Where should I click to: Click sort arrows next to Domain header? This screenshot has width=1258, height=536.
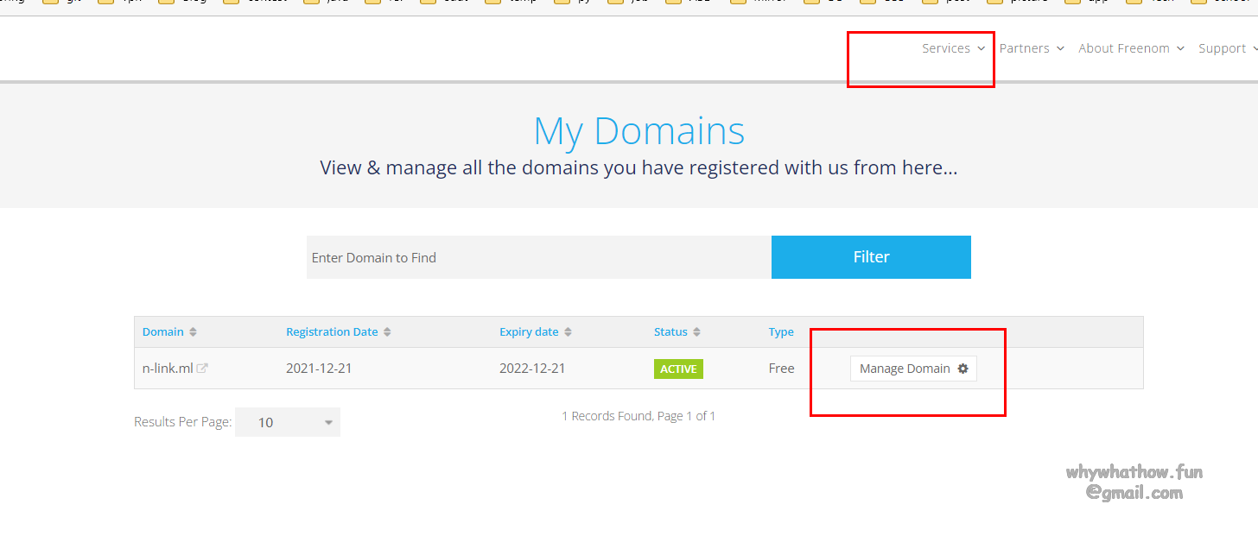point(193,332)
